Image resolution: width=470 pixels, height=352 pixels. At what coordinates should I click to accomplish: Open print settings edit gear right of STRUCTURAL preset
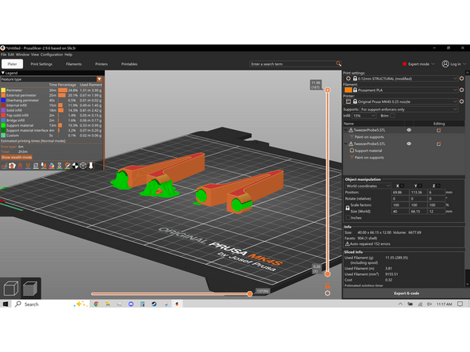click(x=461, y=78)
